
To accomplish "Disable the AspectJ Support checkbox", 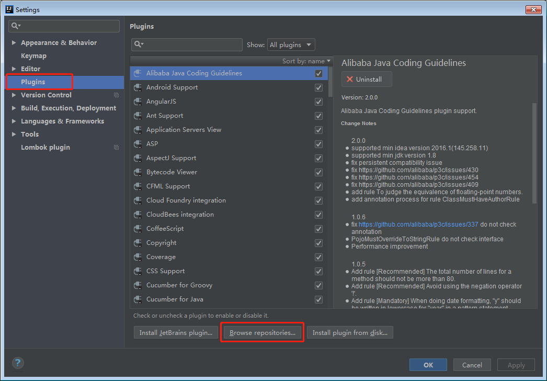I will (x=318, y=158).
